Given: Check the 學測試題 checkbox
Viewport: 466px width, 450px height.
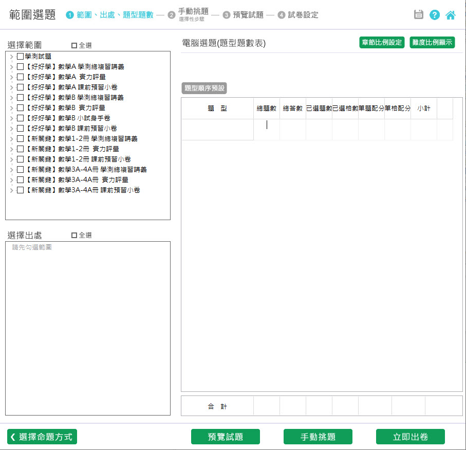Looking at the screenshot, I should [20, 57].
